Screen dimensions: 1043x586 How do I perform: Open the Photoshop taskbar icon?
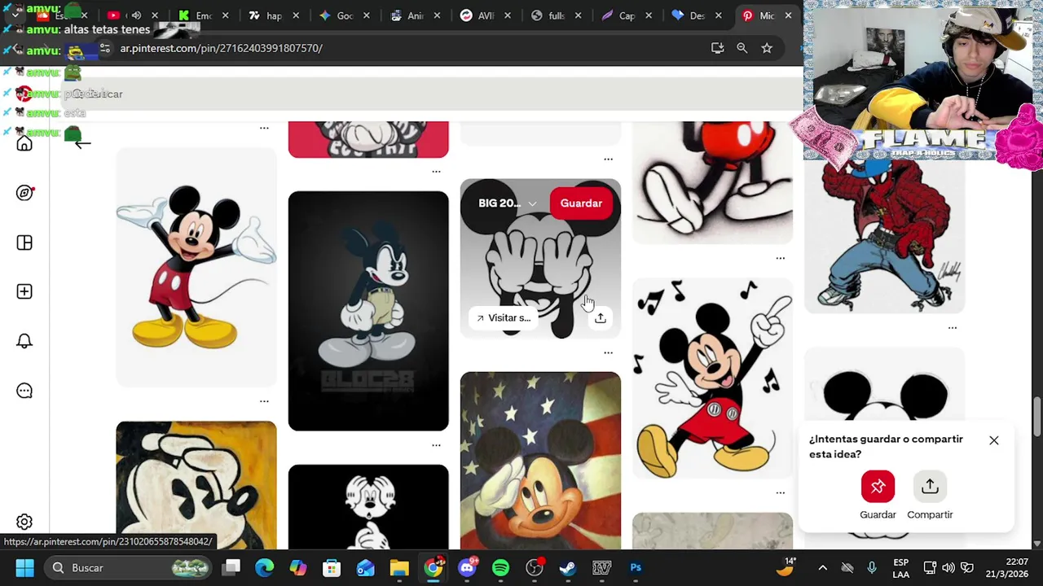(x=636, y=568)
